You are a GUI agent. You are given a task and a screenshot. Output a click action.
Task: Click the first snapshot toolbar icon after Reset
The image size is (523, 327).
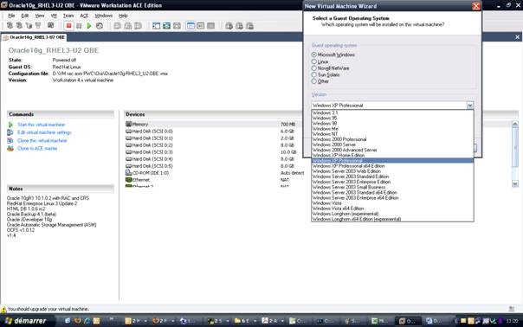[x=118, y=26]
